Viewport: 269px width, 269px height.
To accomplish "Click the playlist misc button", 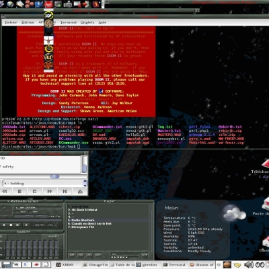I will point(98,255).
